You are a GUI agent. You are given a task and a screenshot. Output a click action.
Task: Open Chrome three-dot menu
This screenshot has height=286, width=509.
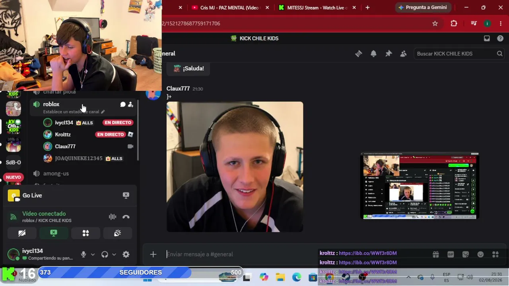(501, 23)
